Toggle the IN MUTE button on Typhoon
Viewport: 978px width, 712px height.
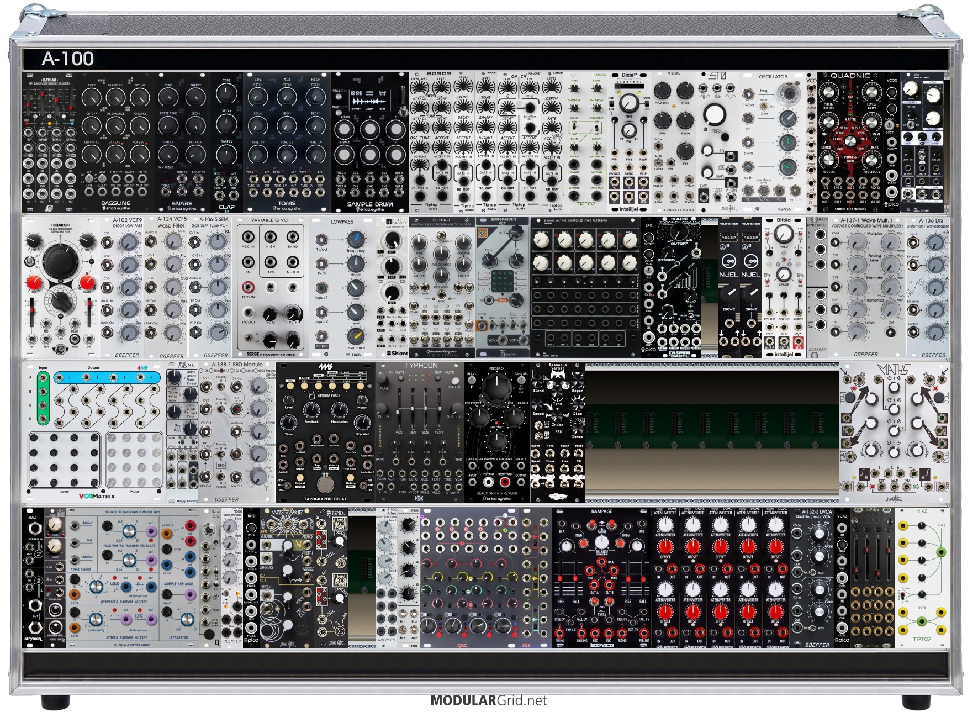(x=401, y=378)
